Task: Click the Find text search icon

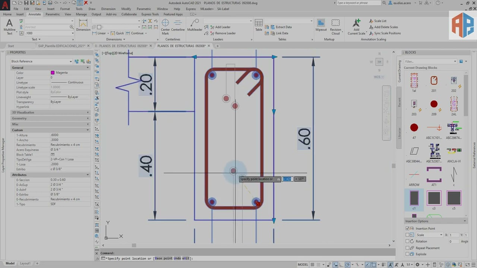Action: [x=72, y=27]
